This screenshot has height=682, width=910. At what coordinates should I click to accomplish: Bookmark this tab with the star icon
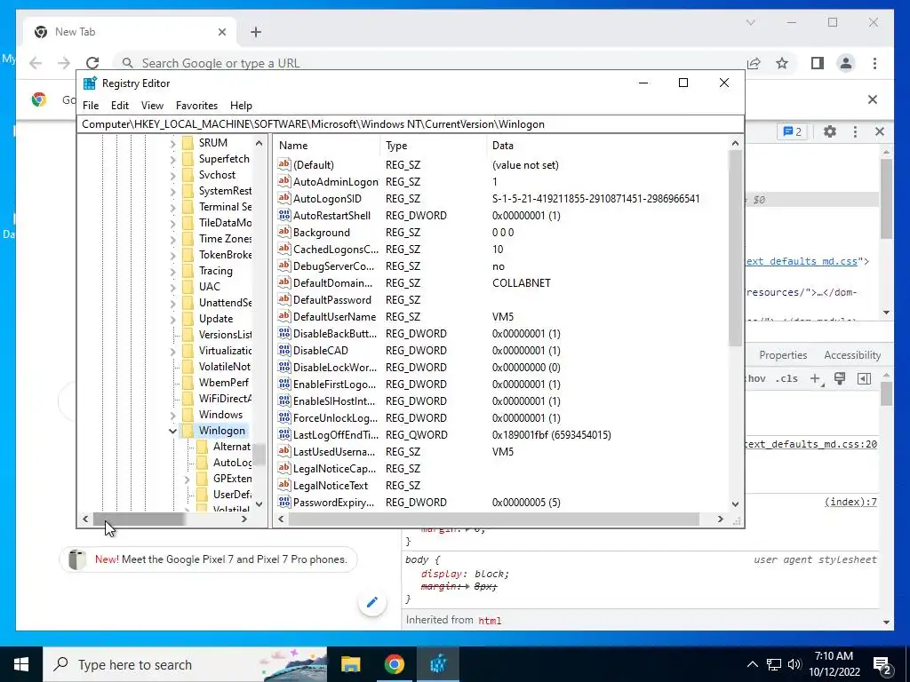782,63
